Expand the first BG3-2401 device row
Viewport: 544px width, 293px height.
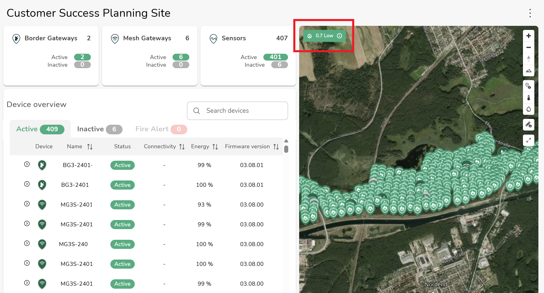tap(27, 164)
